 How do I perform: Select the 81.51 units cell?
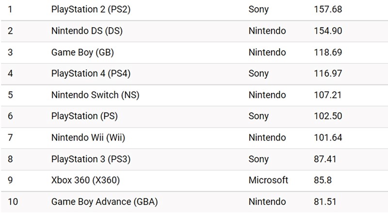pos(325,201)
